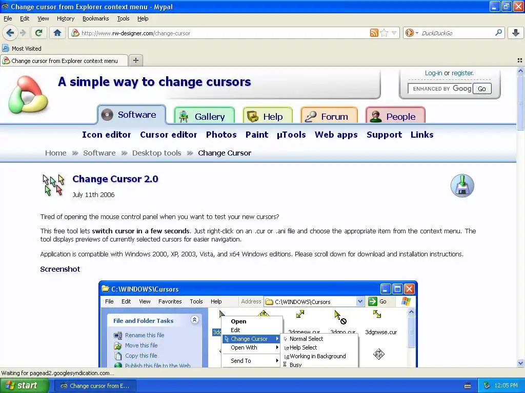
Task: Click the keyboard icon in system tray
Action: 468,386
